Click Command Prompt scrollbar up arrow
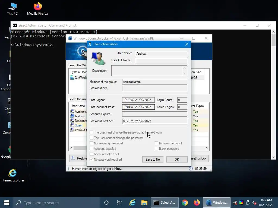The image size is (278, 208). point(273,32)
